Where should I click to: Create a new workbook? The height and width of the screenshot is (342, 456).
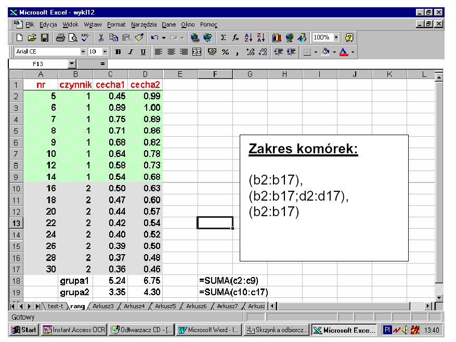(19, 37)
